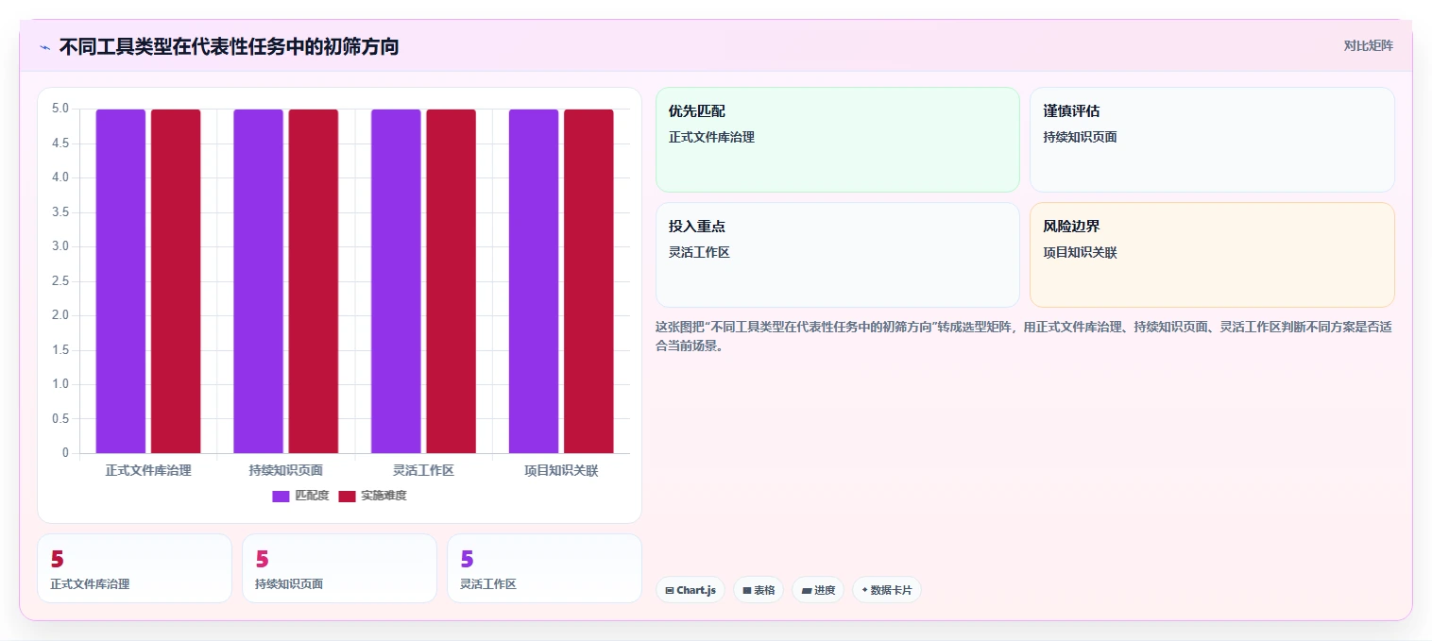Screen dimensions: 1432x641
Task: Click the purple 匹配度 bar for 项目知识关联
Action: [x=534, y=281]
